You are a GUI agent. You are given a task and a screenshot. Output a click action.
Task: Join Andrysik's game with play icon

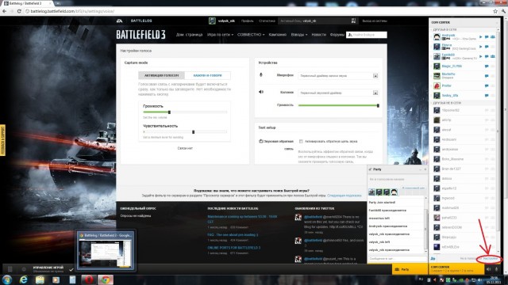[x=481, y=37]
